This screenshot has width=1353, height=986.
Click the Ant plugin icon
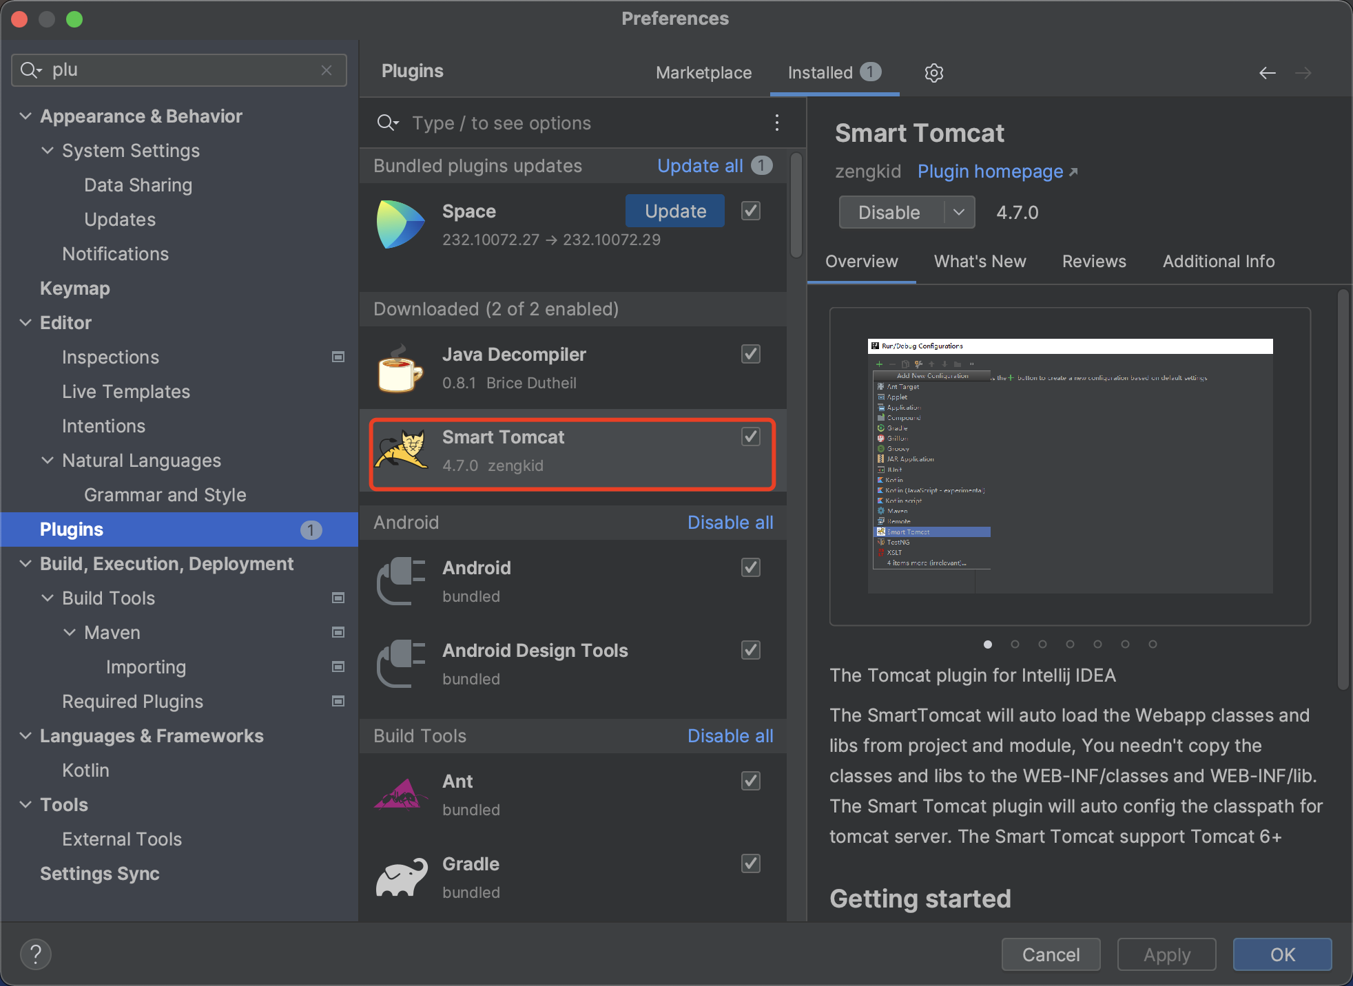point(400,795)
